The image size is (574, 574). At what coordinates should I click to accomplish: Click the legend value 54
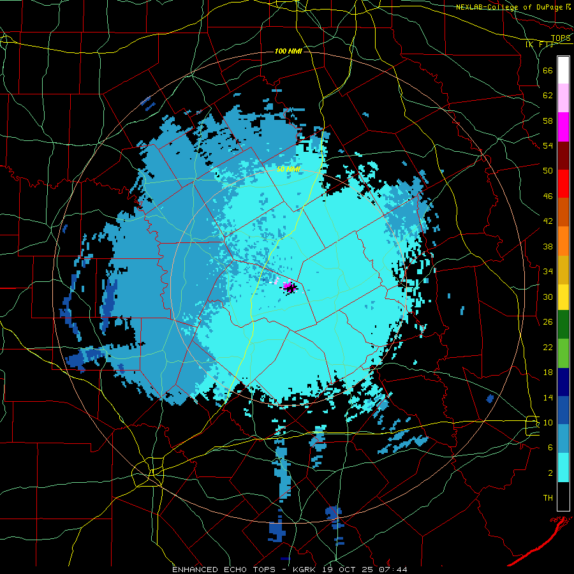548,145
